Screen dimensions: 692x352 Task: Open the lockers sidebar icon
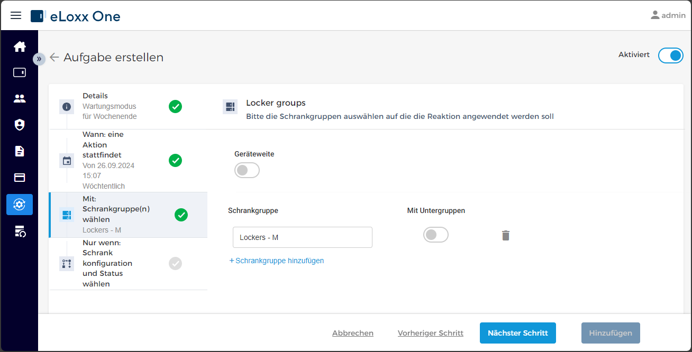point(20,72)
